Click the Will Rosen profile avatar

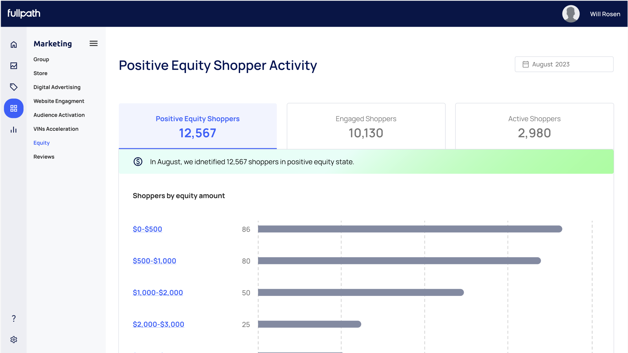tap(571, 14)
